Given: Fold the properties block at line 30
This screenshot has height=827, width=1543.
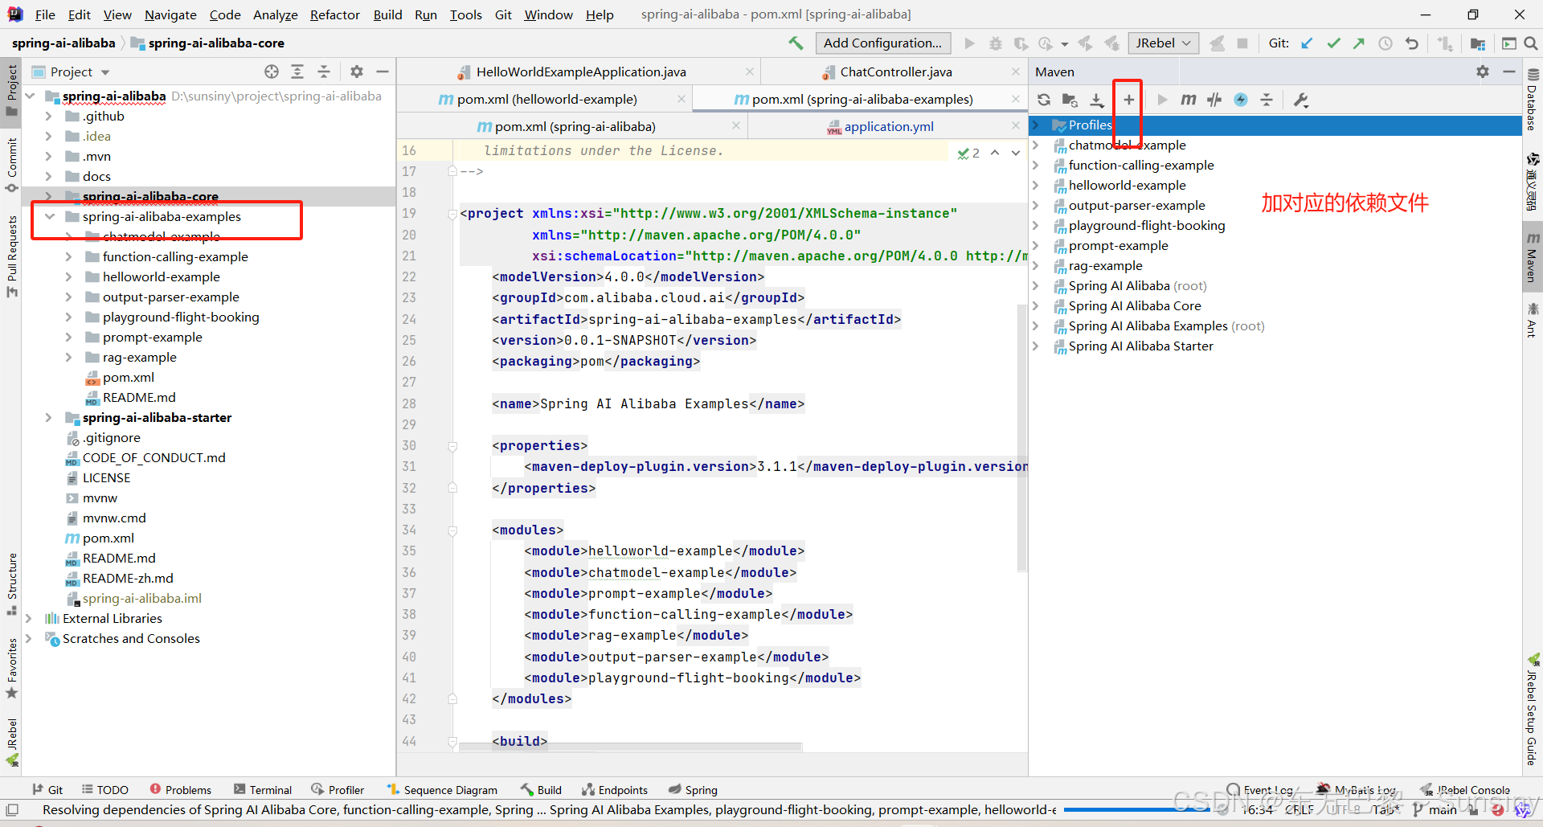Looking at the screenshot, I should pos(452,446).
